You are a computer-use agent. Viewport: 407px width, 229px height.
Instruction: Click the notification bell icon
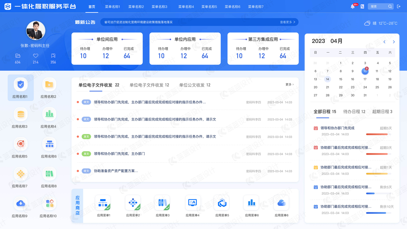(x=352, y=6)
